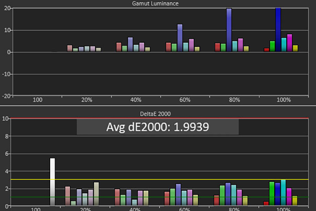Screen dimensions: 316x211
Task: Select the 100% cyan bar in DeltaE chart
Action: click(x=284, y=192)
